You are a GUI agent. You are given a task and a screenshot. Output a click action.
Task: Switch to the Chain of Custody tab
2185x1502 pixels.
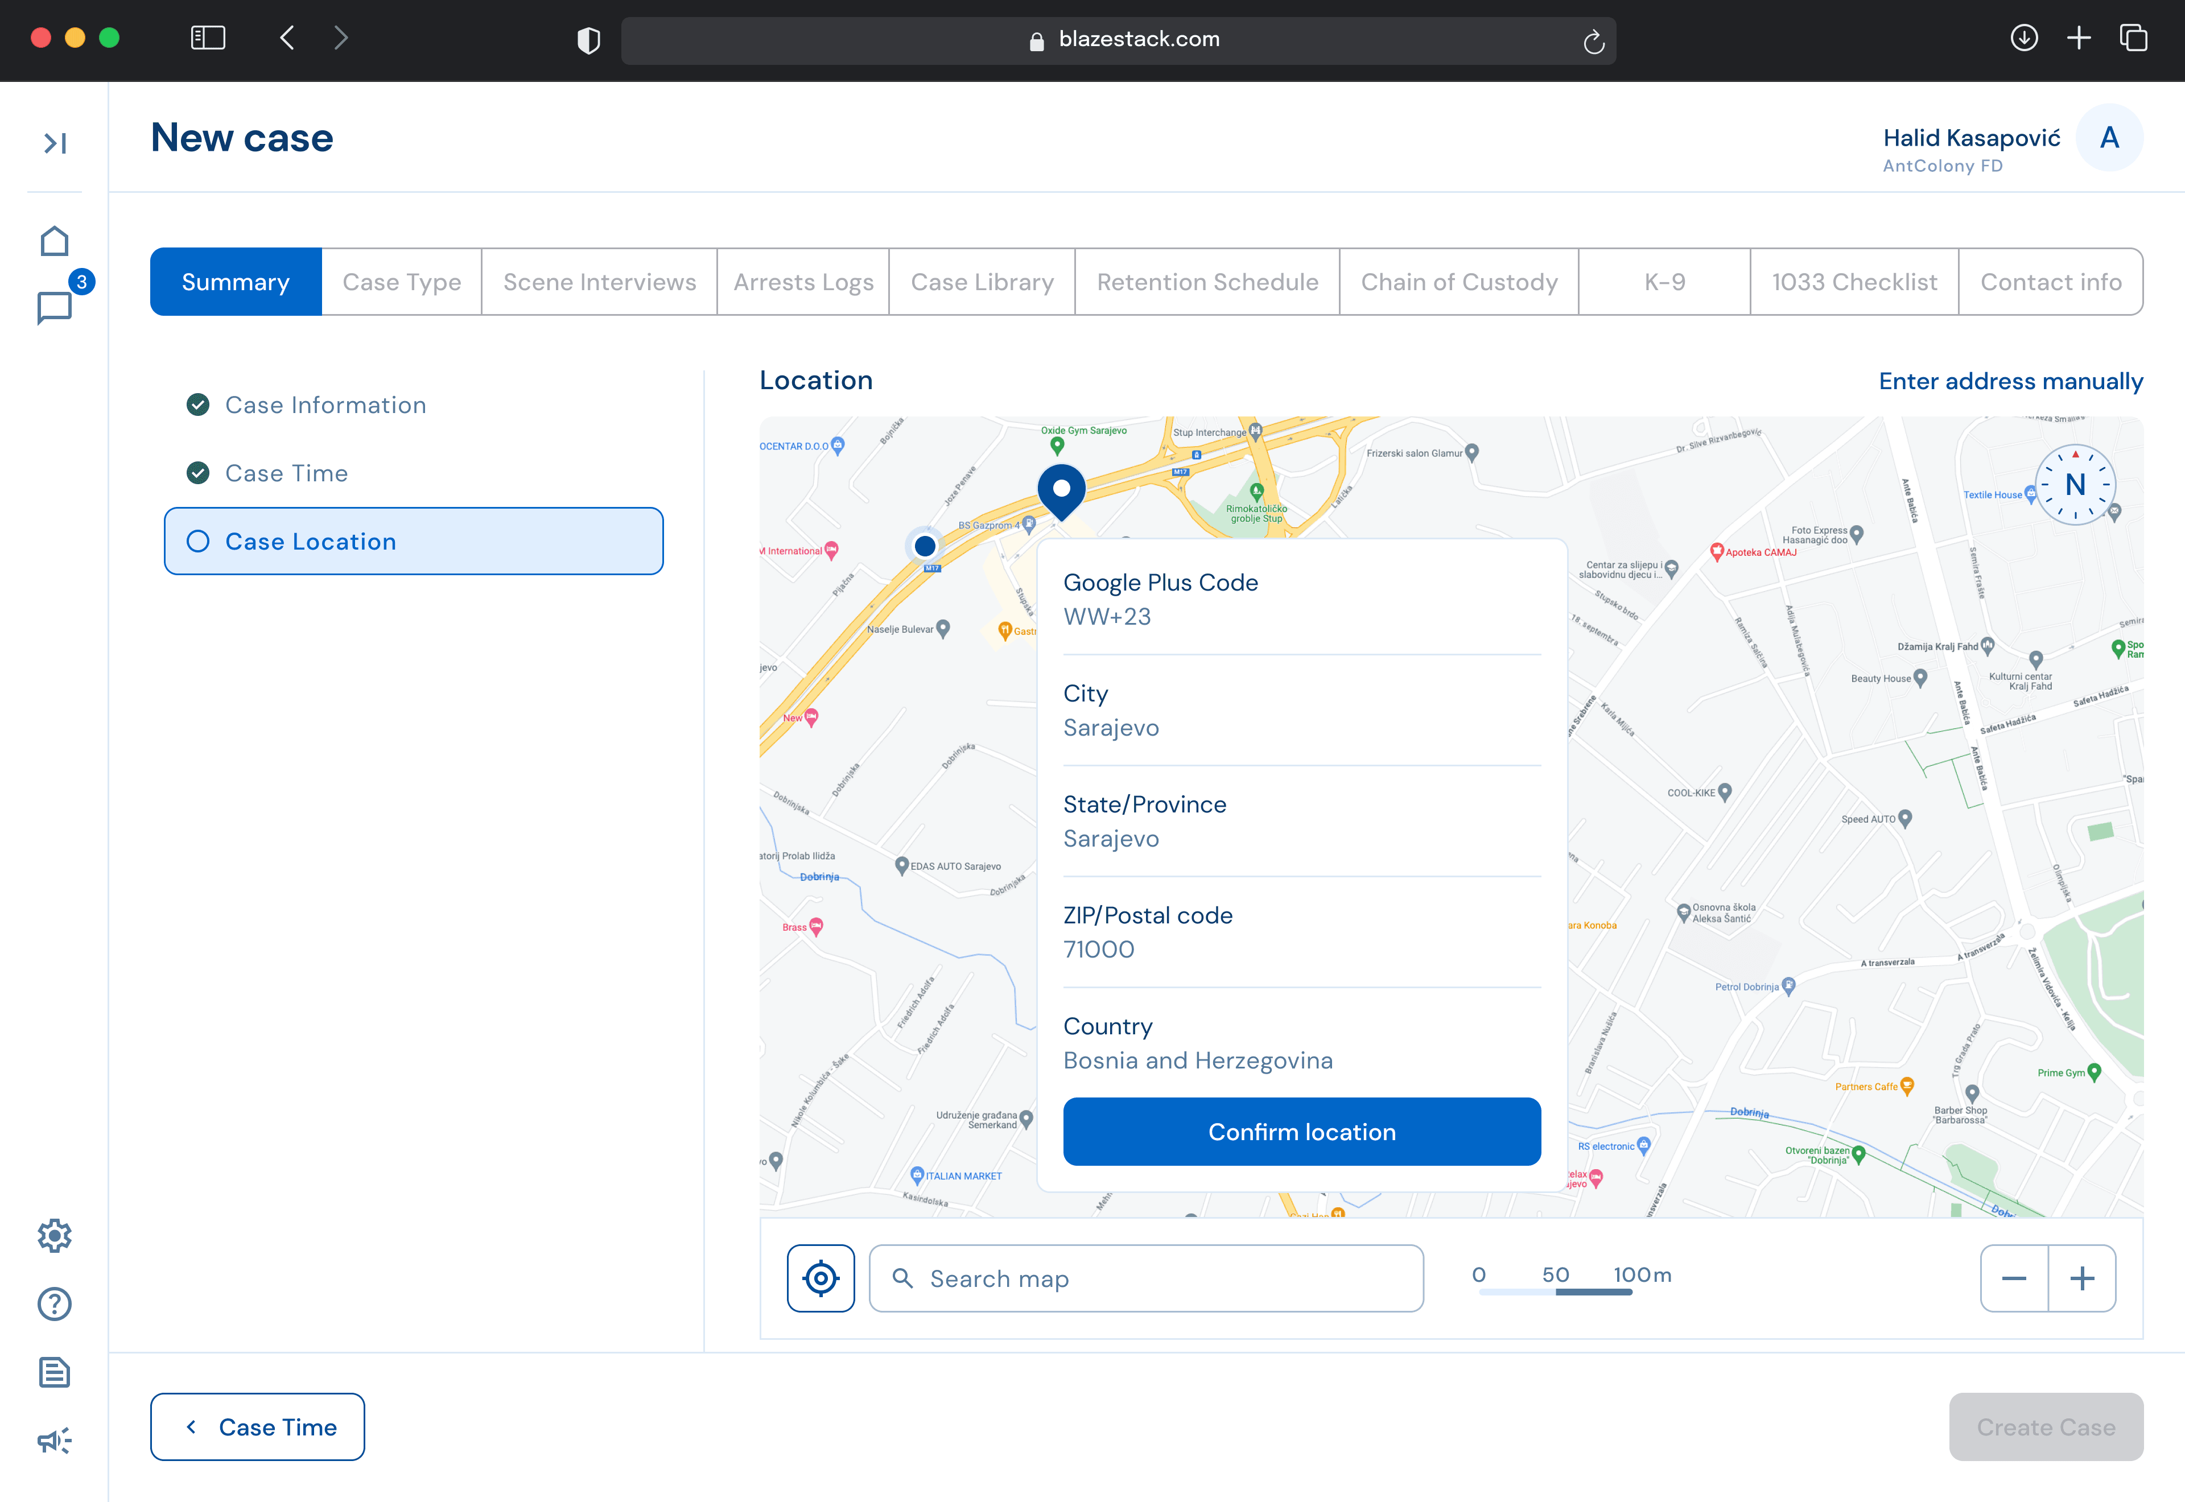(x=1458, y=282)
